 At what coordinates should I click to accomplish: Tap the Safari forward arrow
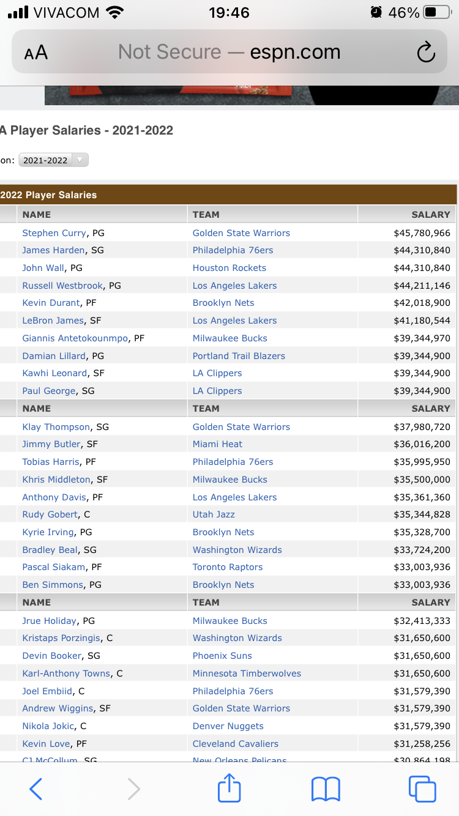(x=133, y=789)
